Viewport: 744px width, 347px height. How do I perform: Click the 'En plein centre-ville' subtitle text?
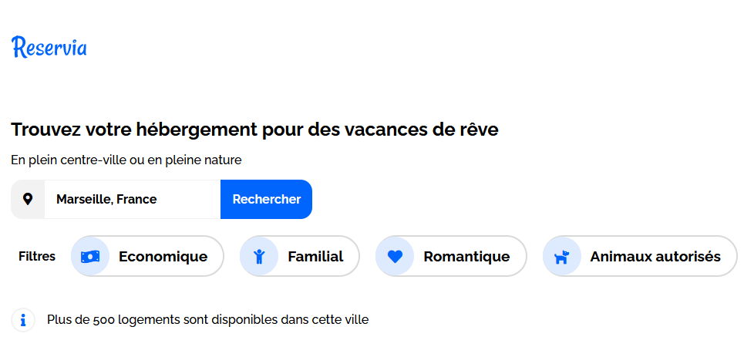(x=126, y=160)
